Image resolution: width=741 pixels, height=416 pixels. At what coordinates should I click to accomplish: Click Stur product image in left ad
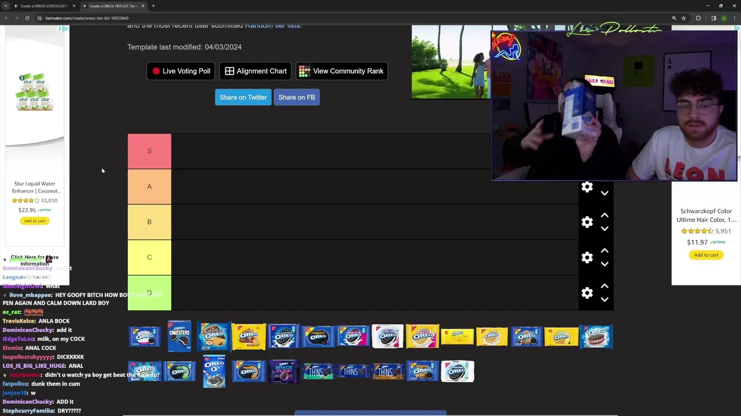click(34, 91)
